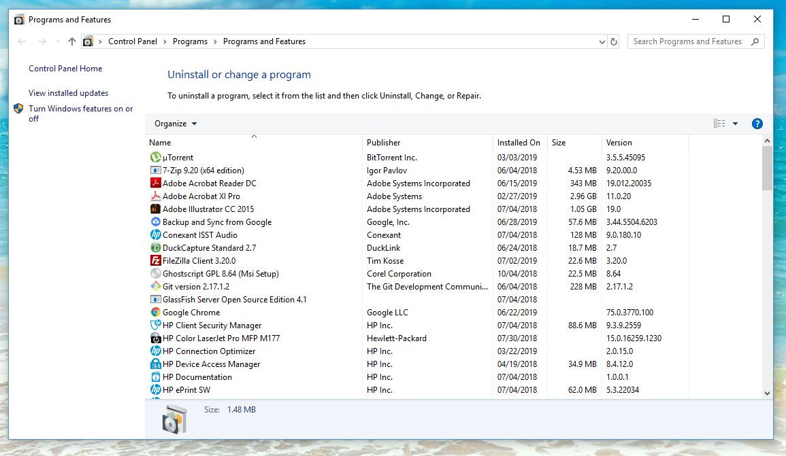Viewport: 786px width, 456px height.
Task: Open the recent locations dropdown arrow
Action: (58, 41)
